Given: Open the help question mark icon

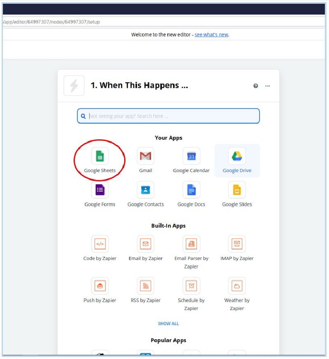Looking at the screenshot, I should coord(256,86).
